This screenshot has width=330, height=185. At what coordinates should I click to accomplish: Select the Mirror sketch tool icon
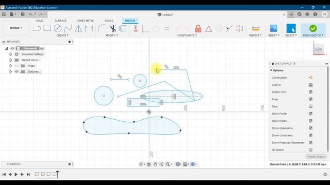(x=78, y=29)
